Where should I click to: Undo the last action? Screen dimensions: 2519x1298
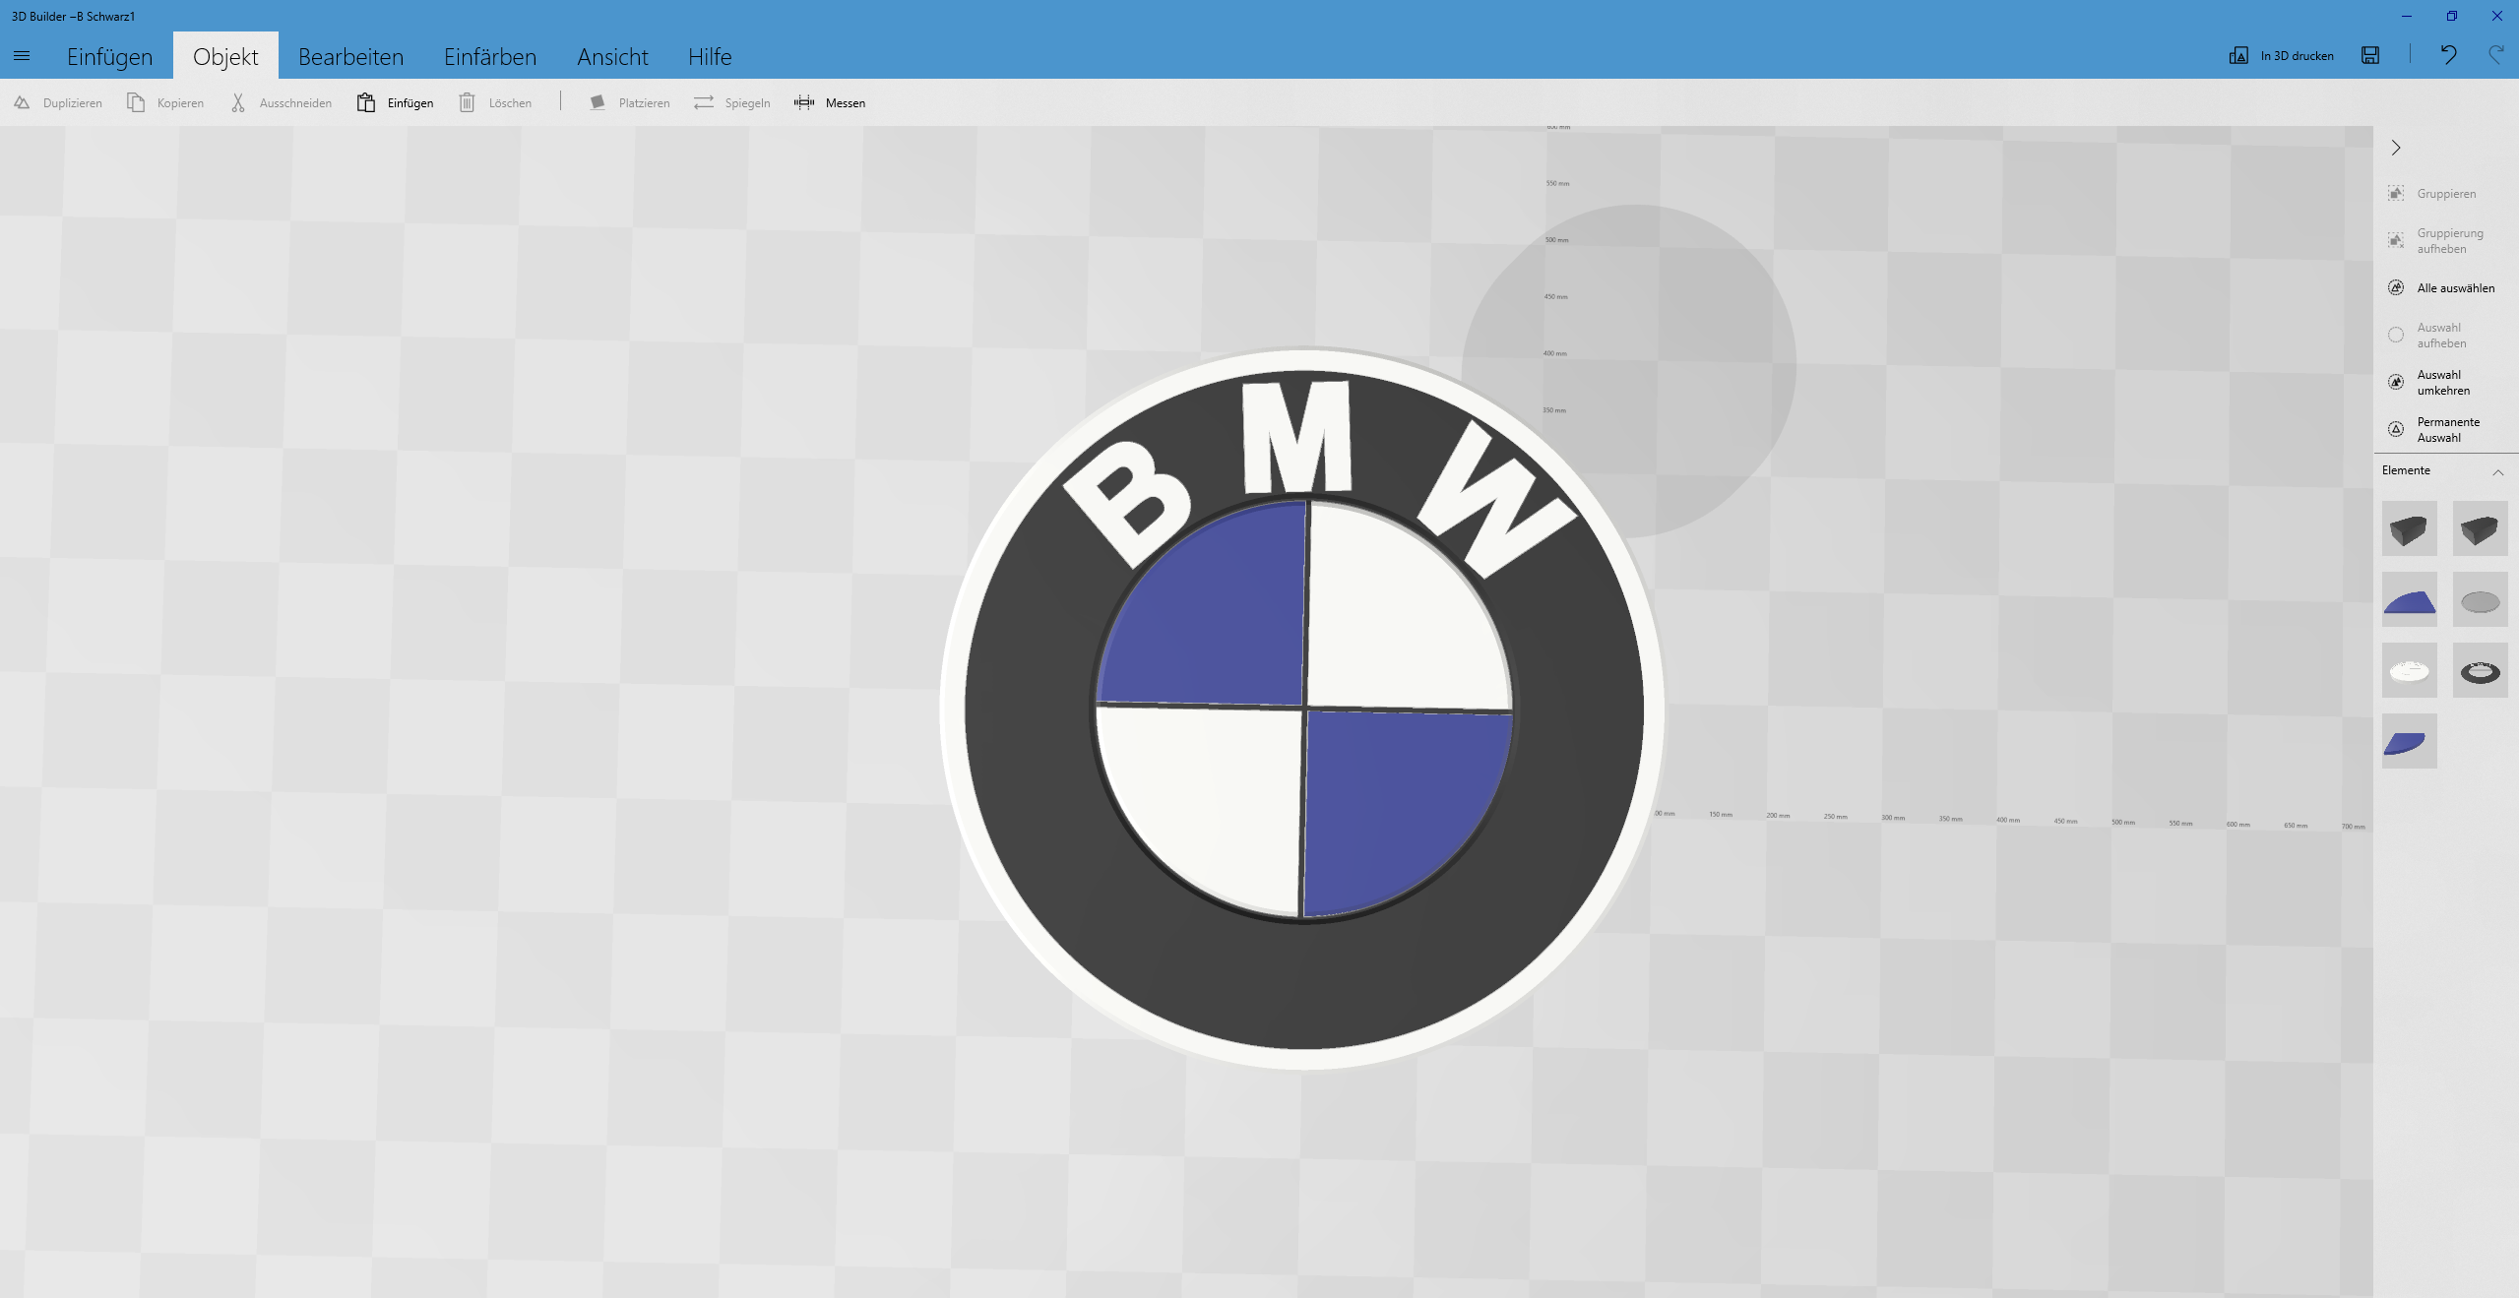[2448, 55]
